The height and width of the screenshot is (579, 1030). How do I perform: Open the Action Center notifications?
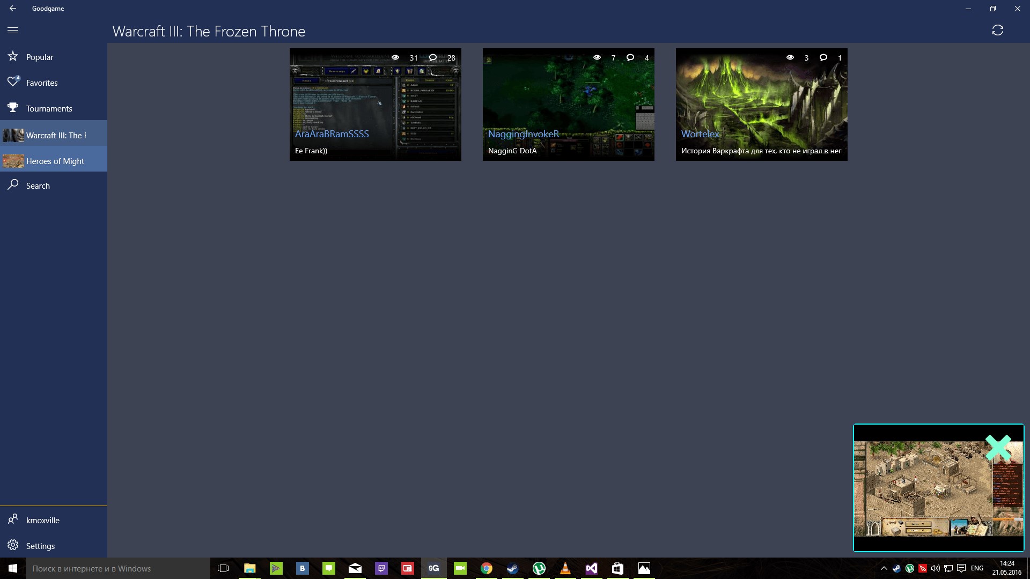click(x=961, y=568)
